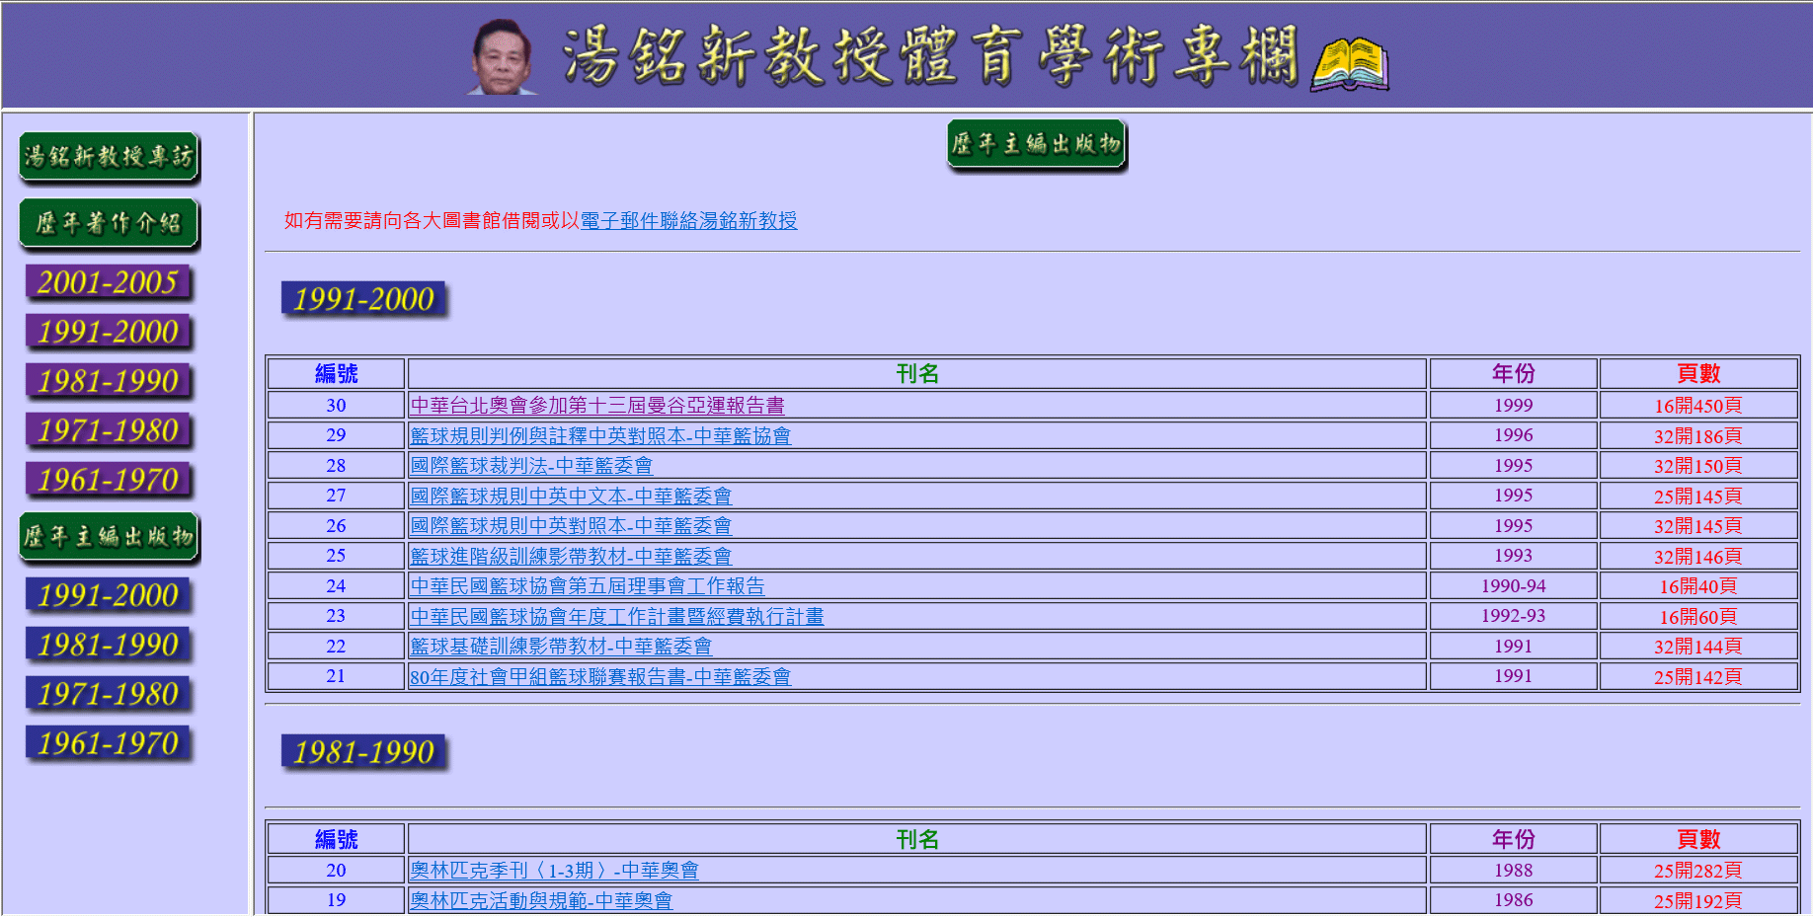Select the purple 1961-1970 sidebar button
This screenshot has height=918, width=1813.
point(109,481)
